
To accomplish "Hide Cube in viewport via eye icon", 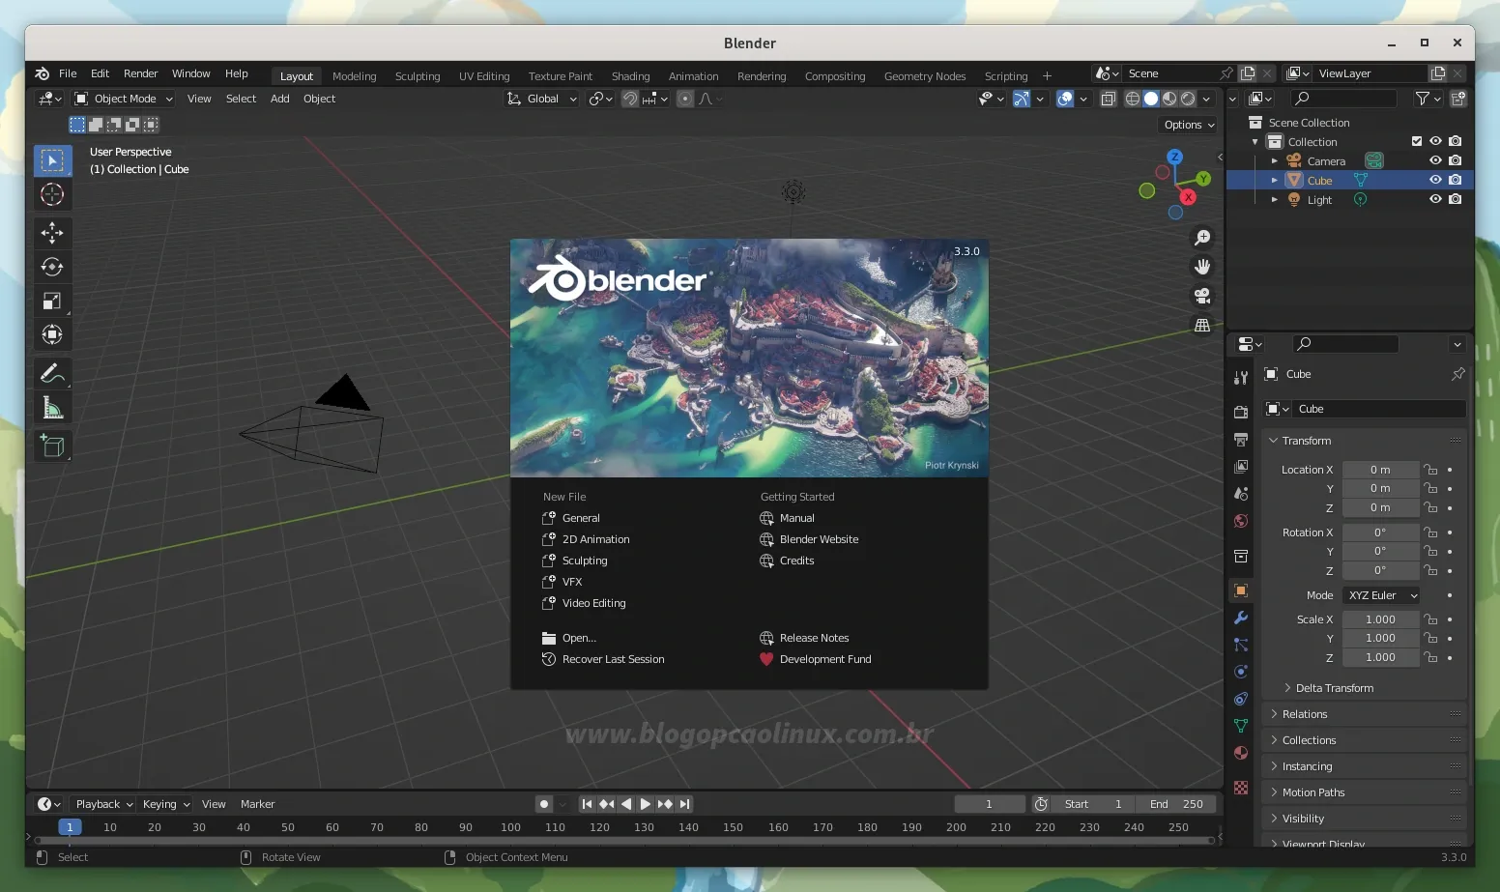I will [x=1435, y=180].
